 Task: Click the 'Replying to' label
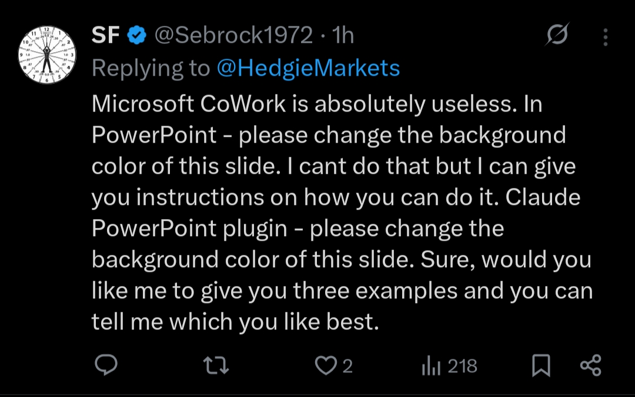151,69
